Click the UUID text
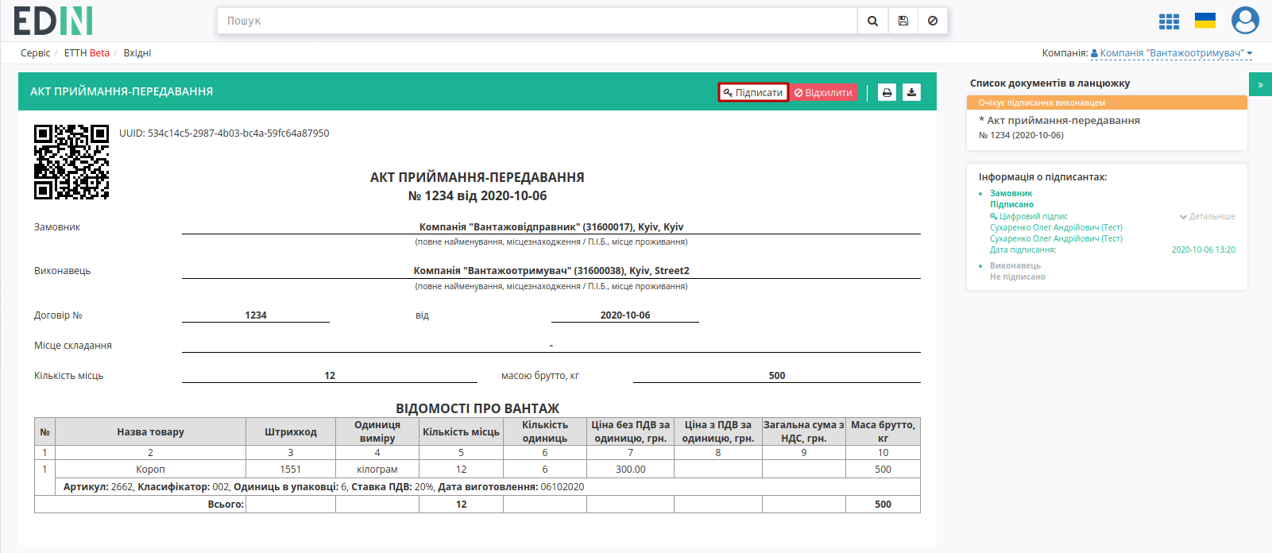 (224, 133)
